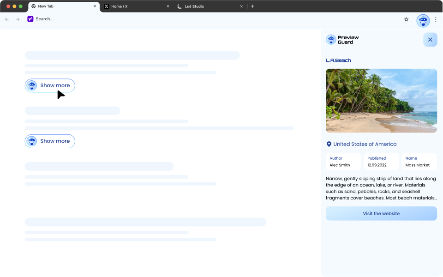Screen dimensions: 443x277
Task: Click the Preview Guard extension icon in toolbar
Action: coord(423,20)
